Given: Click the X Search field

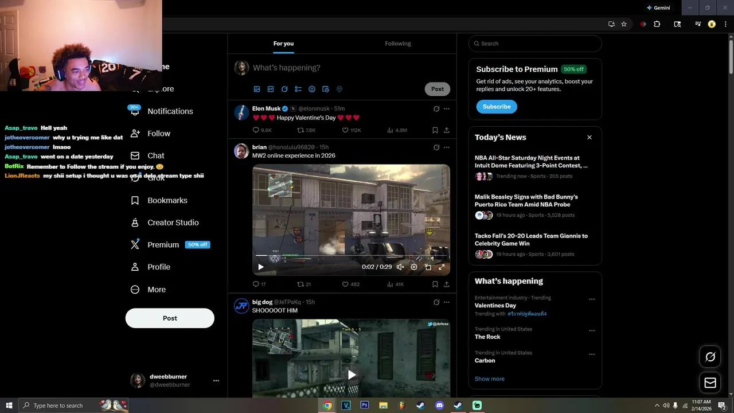Looking at the screenshot, I should click(x=535, y=44).
